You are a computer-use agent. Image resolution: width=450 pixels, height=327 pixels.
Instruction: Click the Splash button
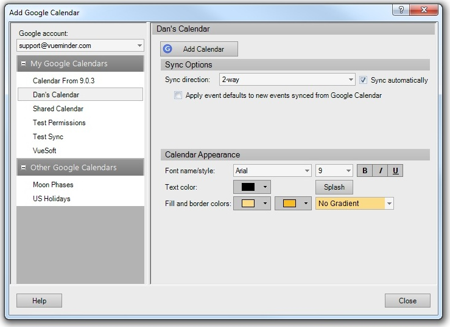[334, 187]
